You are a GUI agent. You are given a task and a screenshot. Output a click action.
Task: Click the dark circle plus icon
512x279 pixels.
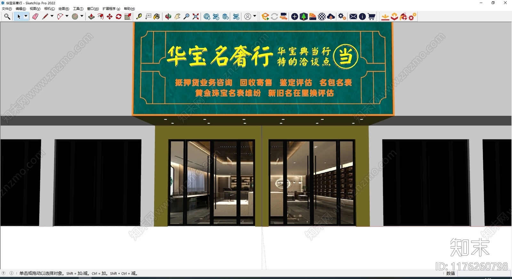pos(295,17)
